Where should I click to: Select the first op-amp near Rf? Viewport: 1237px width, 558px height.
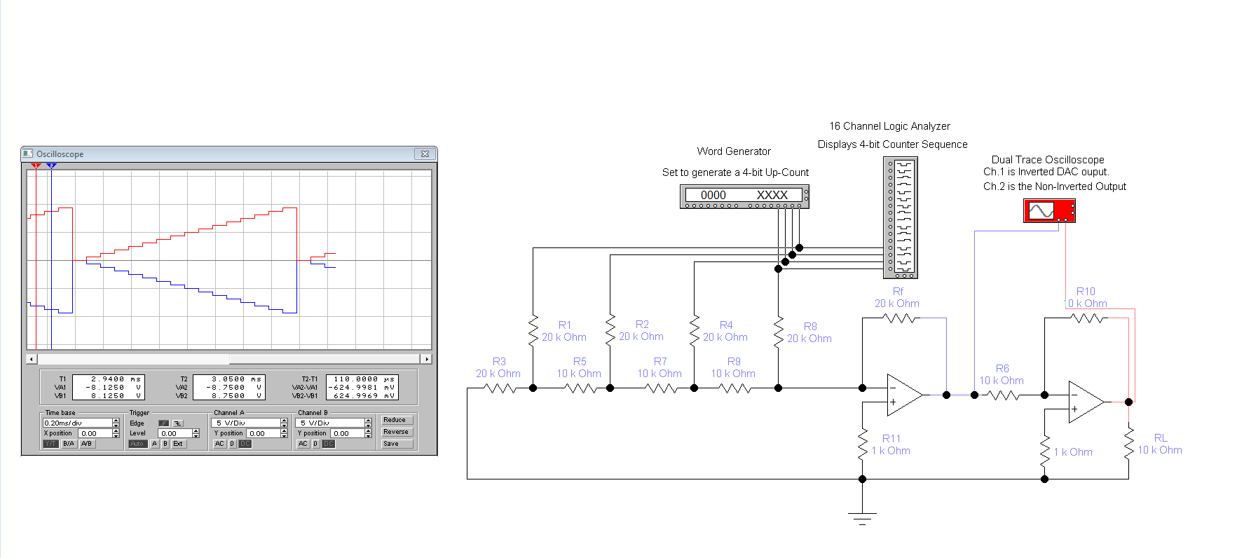904,394
